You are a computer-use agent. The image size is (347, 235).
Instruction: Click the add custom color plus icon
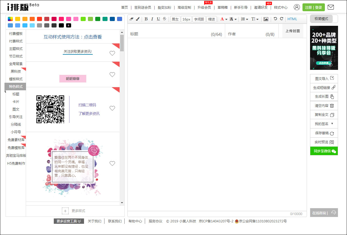tap(69, 26)
